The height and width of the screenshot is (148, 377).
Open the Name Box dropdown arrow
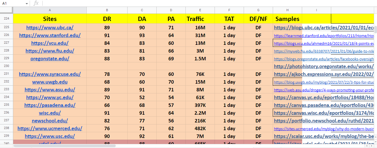[x=27, y=3]
